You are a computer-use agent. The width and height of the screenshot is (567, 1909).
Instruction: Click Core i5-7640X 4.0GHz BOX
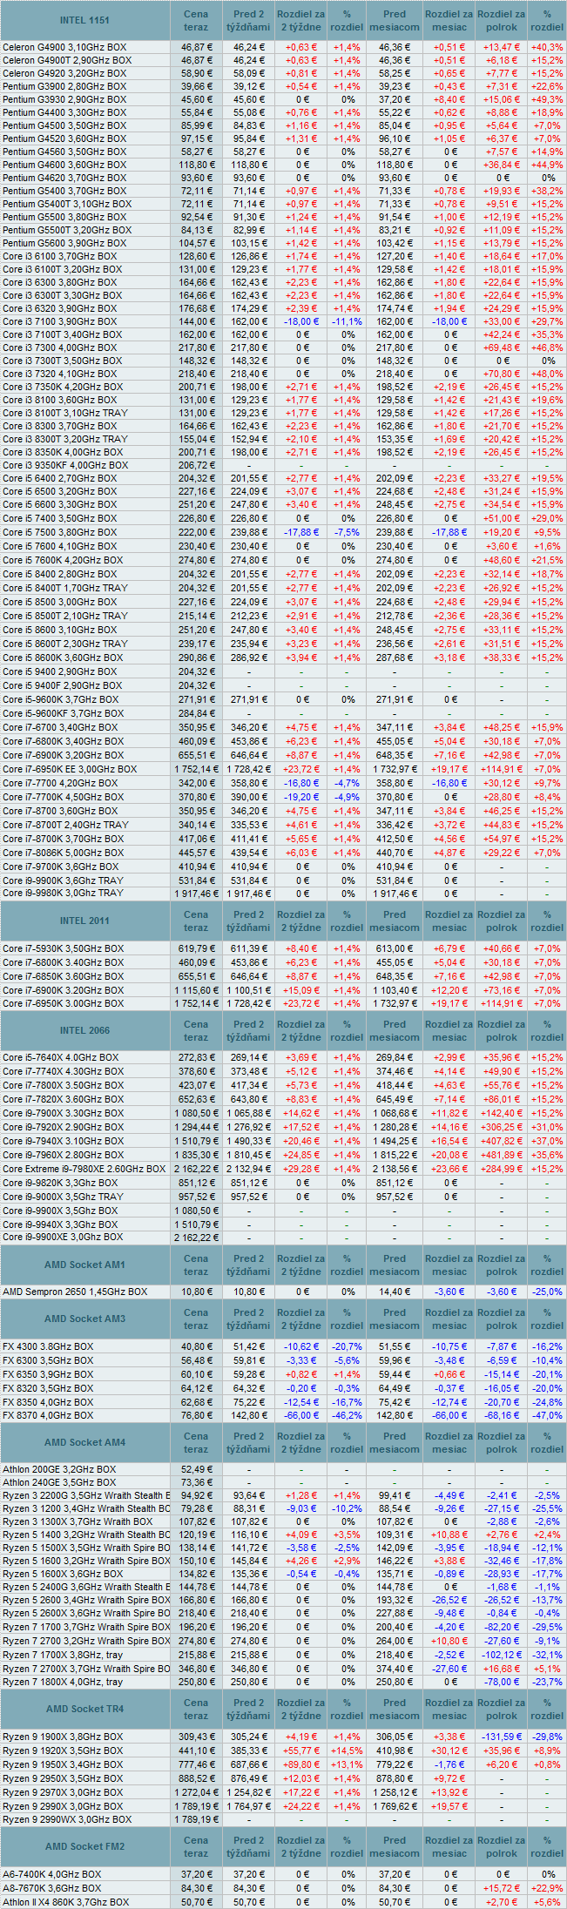(x=61, y=1057)
